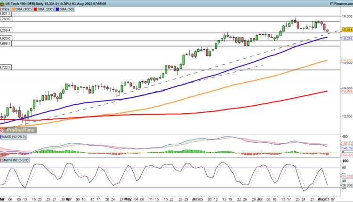Click the orange SMA (100) swatch

click(14, 8)
